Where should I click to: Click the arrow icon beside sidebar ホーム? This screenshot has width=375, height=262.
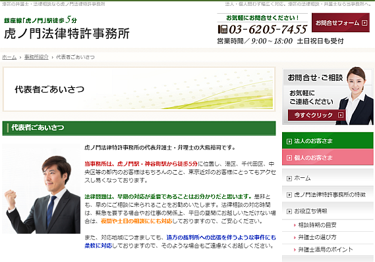coord(289,179)
